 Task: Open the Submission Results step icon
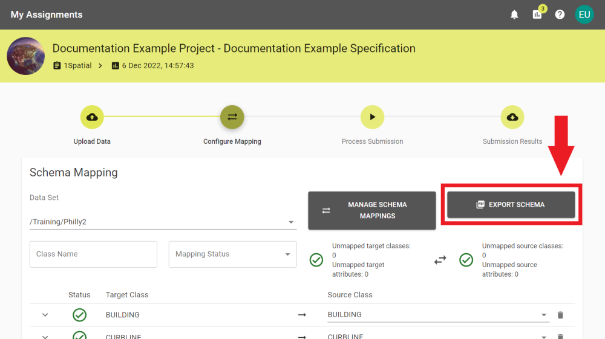tap(512, 117)
